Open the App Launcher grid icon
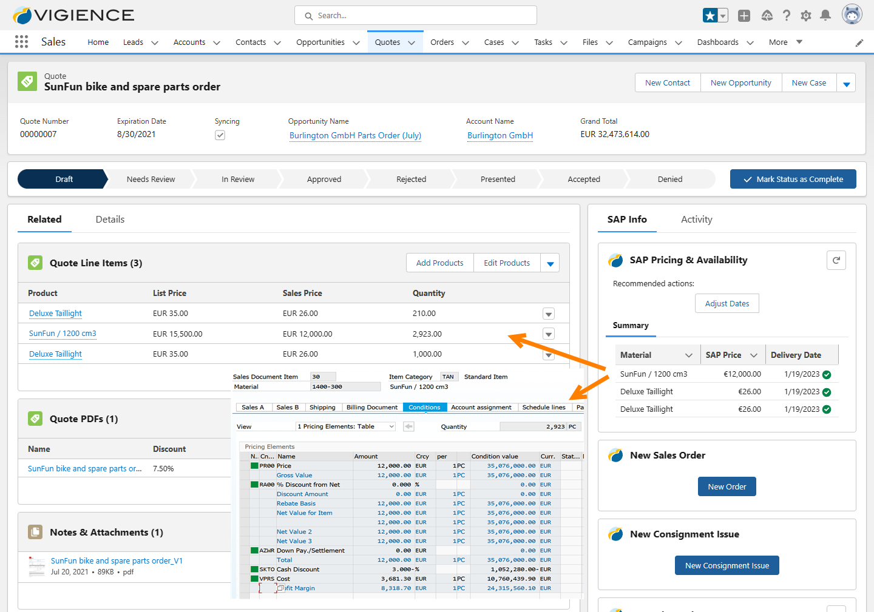 [x=21, y=41]
